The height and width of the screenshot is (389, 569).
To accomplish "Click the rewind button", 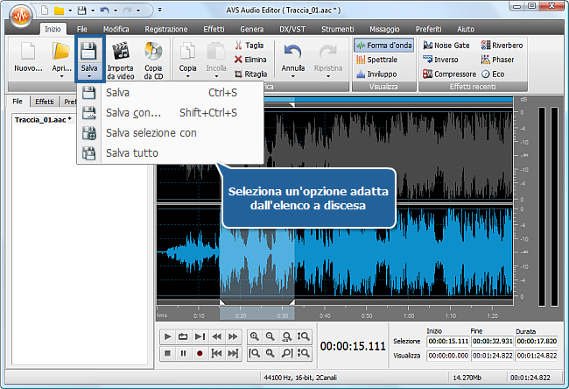I will pos(216,336).
